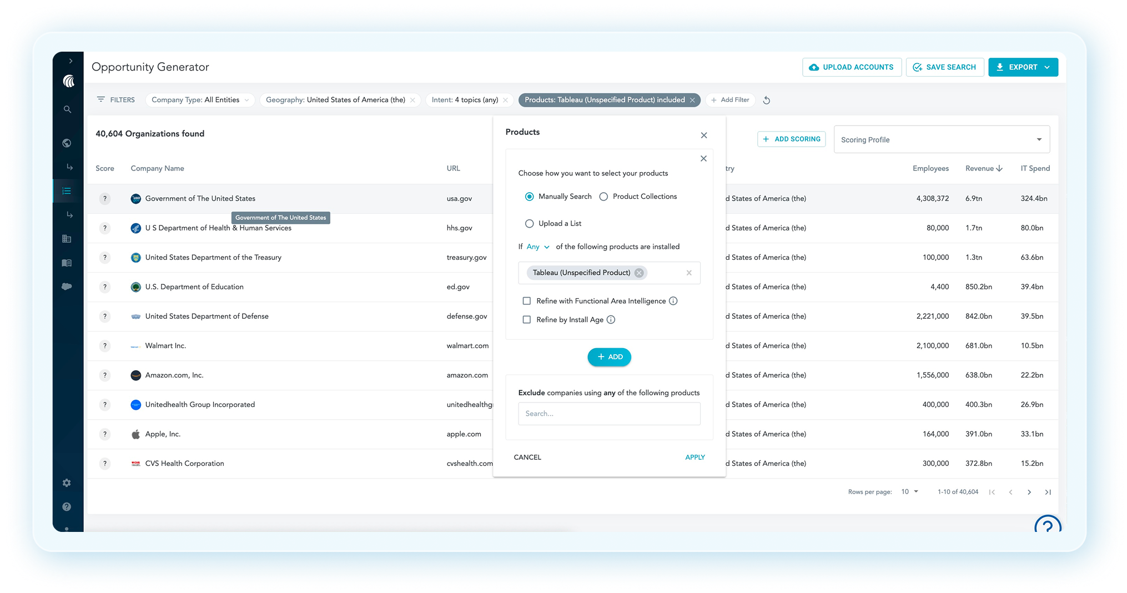Clear the product search field contents
The height and width of the screenshot is (593, 1127).
689,273
